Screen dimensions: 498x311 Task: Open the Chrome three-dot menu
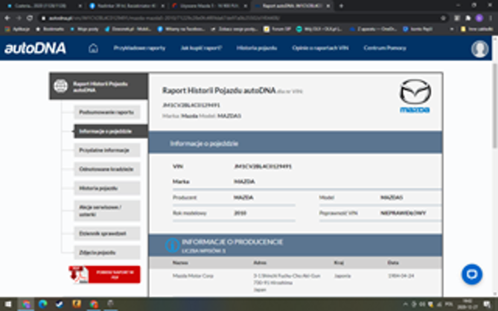tap(491, 18)
